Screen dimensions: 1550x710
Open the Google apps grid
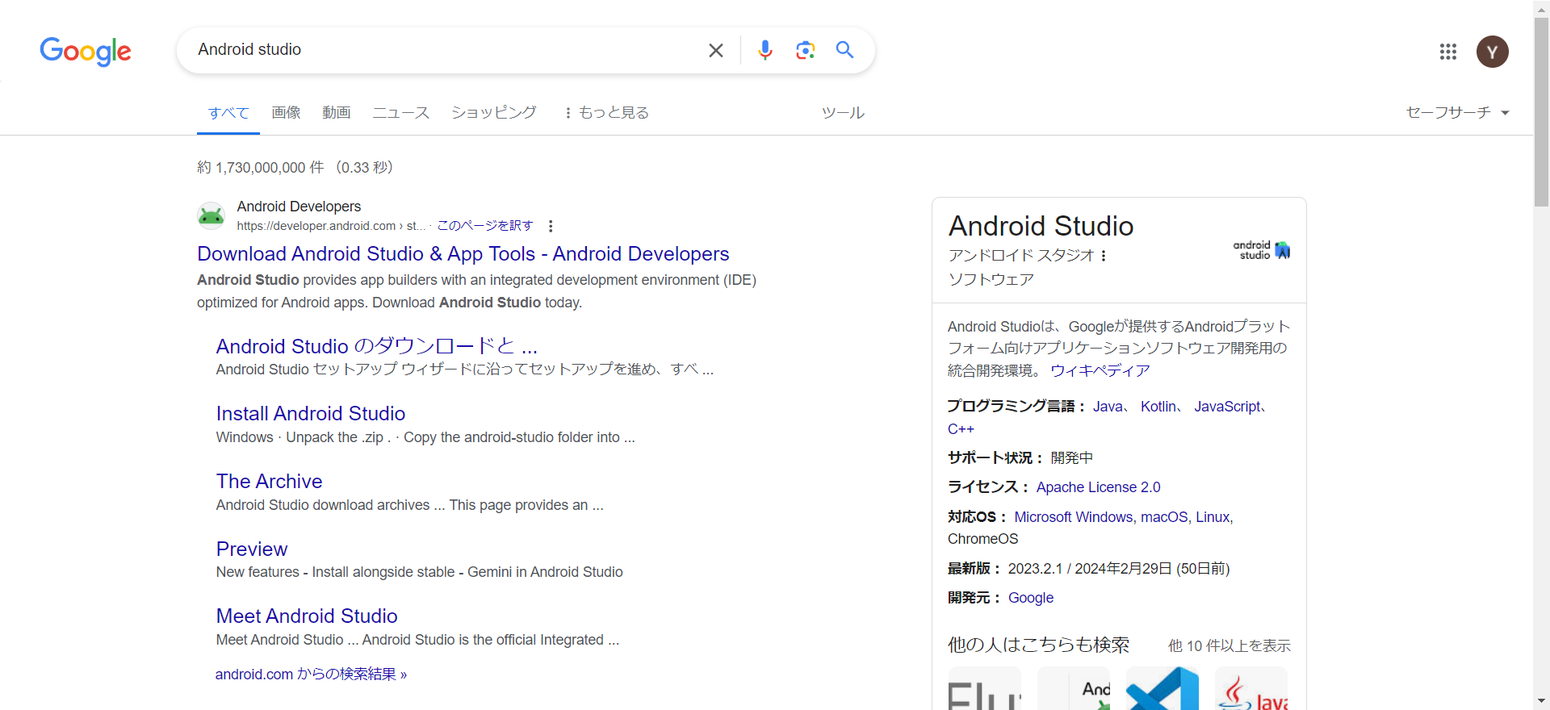tap(1447, 52)
